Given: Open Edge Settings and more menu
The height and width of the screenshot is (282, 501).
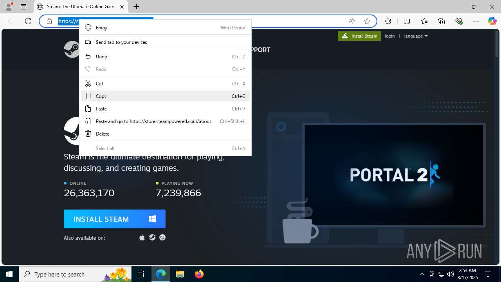Looking at the screenshot, I should (476, 21).
